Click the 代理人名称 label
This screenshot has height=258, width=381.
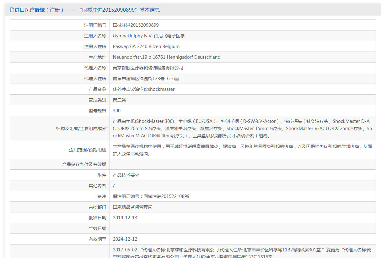click(95, 68)
